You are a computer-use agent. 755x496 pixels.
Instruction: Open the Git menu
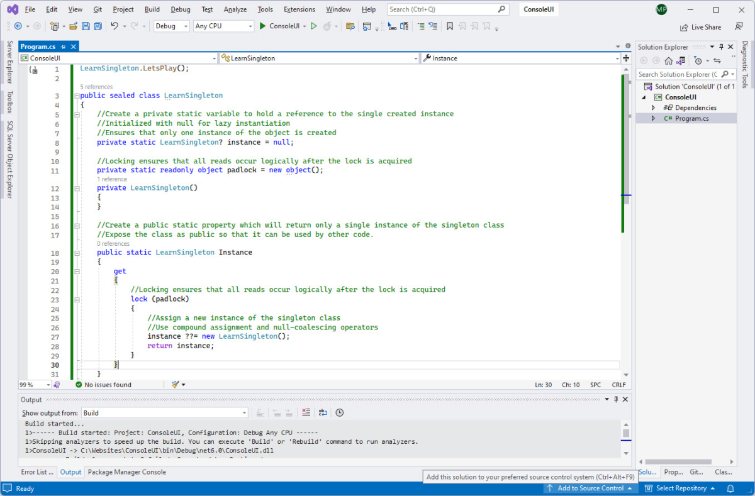98,9
